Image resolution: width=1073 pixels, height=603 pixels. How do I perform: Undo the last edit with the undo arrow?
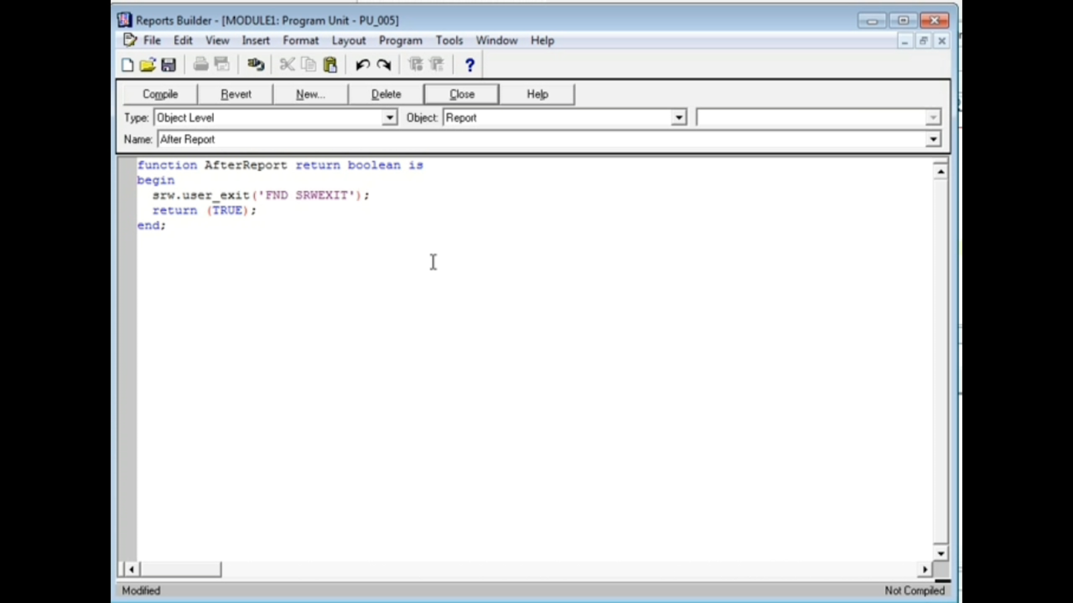point(362,64)
